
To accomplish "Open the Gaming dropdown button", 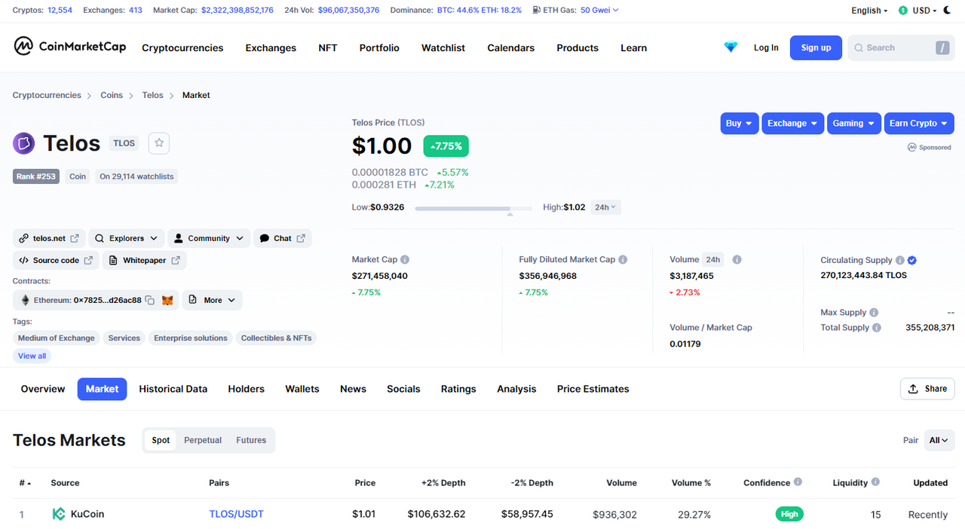I will pyautogui.click(x=853, y=124).
